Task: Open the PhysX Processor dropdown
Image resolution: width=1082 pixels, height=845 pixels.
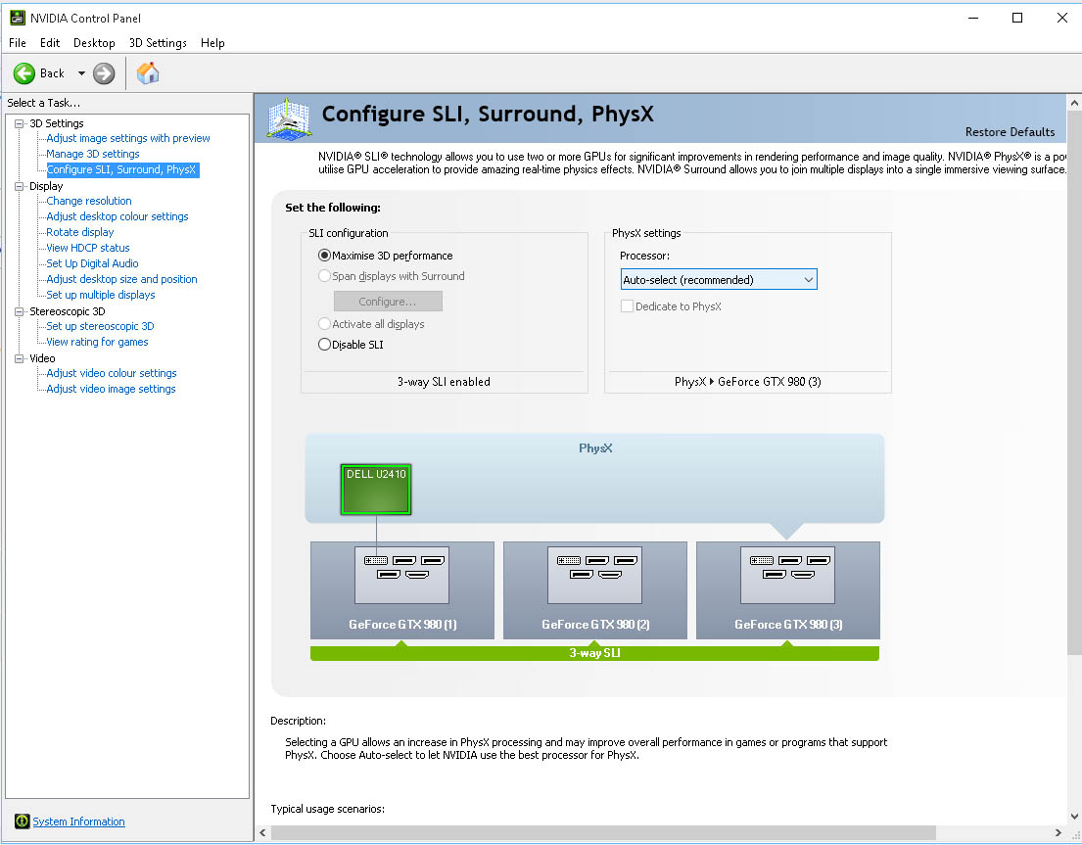Action: (719, 279)
